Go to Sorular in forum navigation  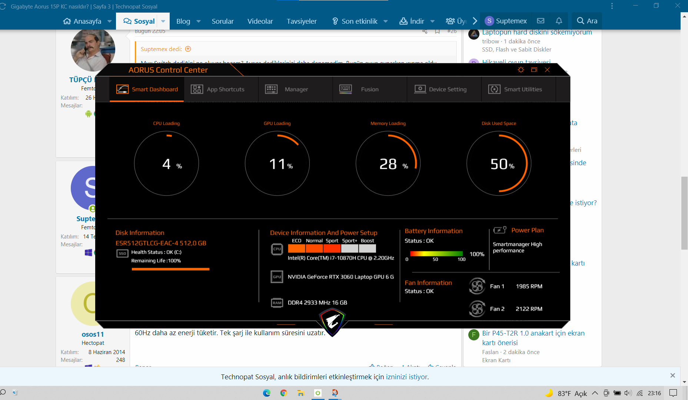coord(223,21)
